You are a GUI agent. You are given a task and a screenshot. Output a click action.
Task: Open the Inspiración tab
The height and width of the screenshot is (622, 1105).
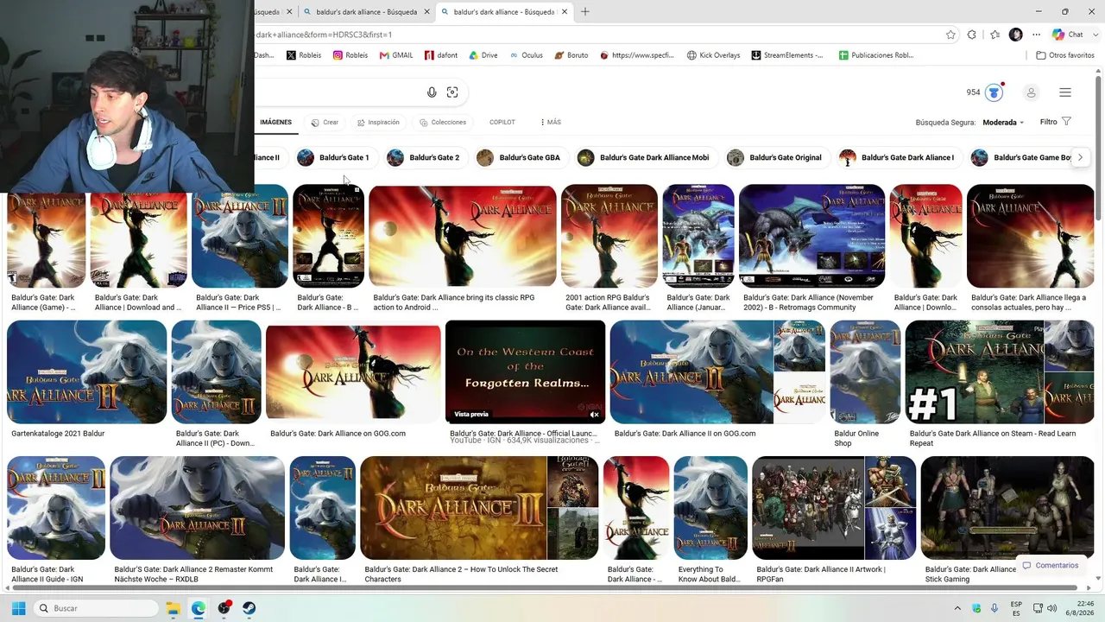click(378, 123)
